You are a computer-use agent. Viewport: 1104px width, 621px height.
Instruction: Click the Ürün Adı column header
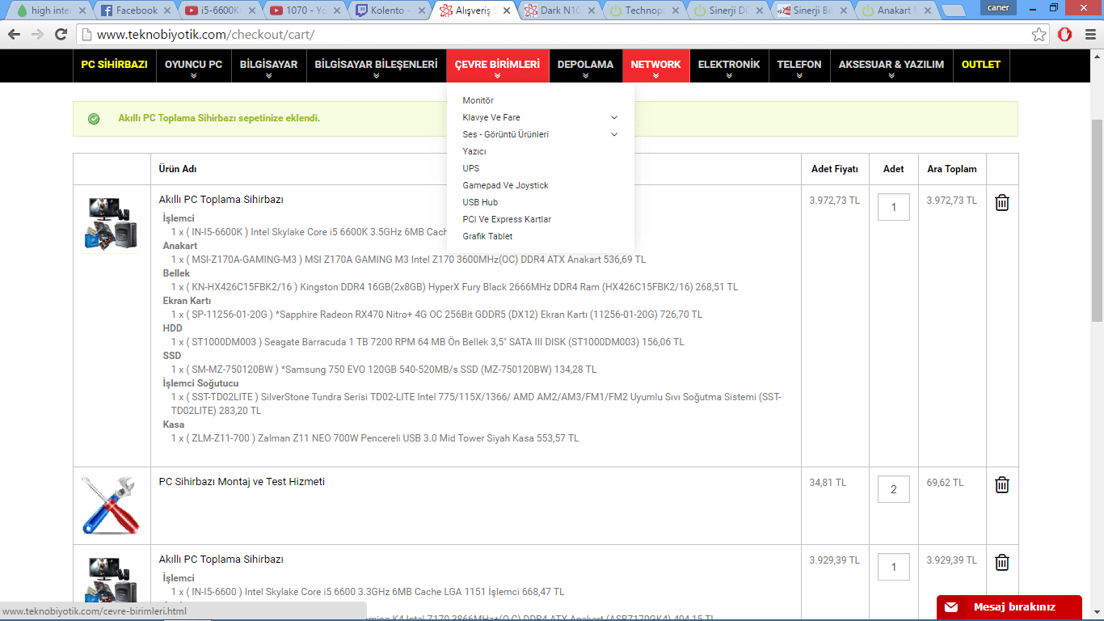tap(178, 169)
